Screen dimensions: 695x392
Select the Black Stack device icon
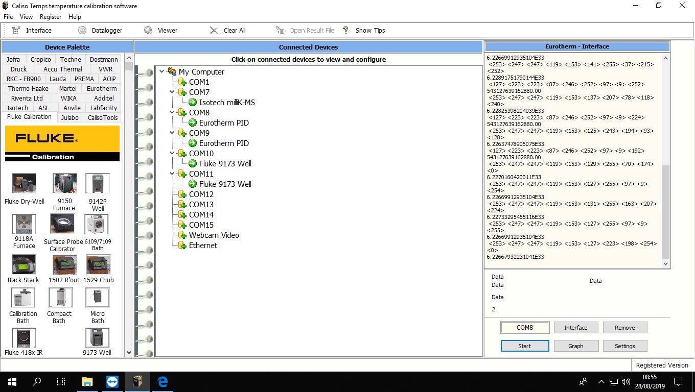[24, 264]
